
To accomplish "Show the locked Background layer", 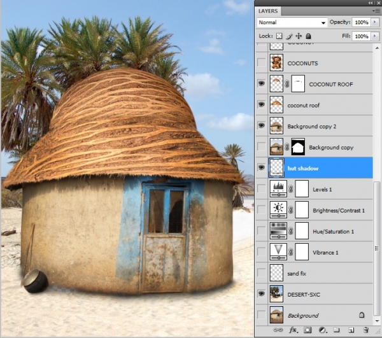I will (262, 315).
